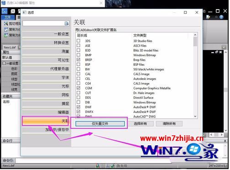Click the DIB extension checkbox
The width and height of the screenshot is (230, 170).
tap(79, 102)
